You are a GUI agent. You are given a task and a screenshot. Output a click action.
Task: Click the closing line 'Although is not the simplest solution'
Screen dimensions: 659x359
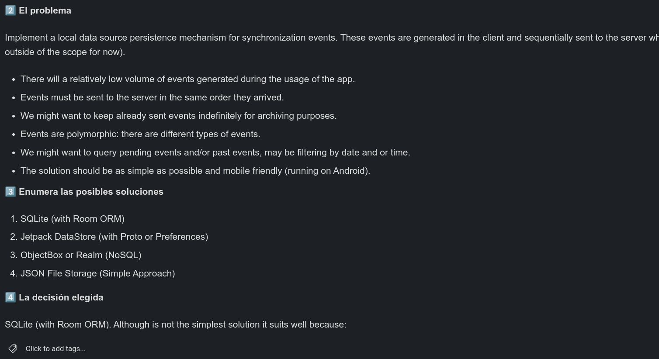(x=175, y=324)
